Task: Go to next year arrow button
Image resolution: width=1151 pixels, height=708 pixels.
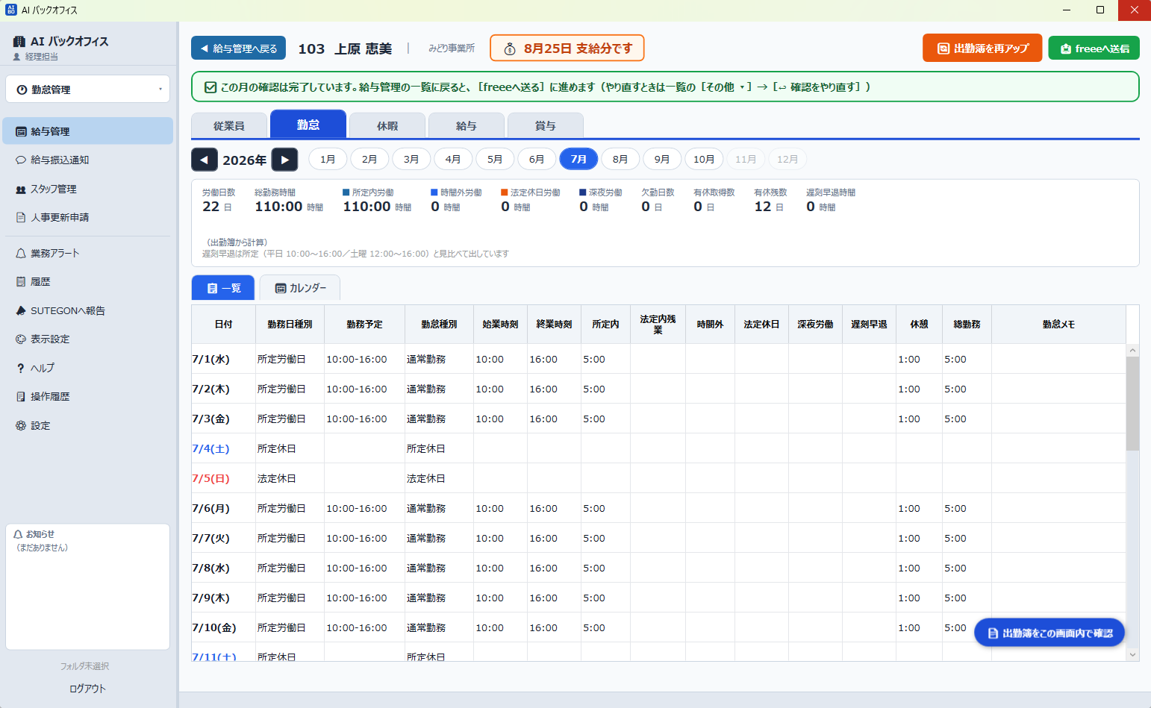Action: [284, 160]
